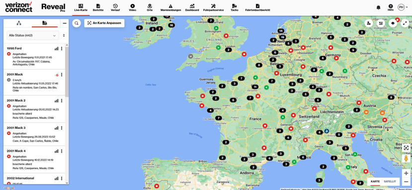
Task: Open signal bars icon for 2001 Mack 2
Action: coord(57,100)
